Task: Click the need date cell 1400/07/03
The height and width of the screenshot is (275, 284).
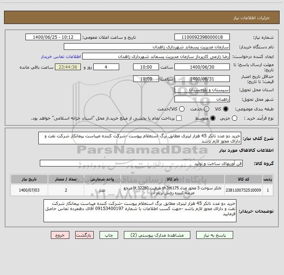Action: click(x=29, y=190)
